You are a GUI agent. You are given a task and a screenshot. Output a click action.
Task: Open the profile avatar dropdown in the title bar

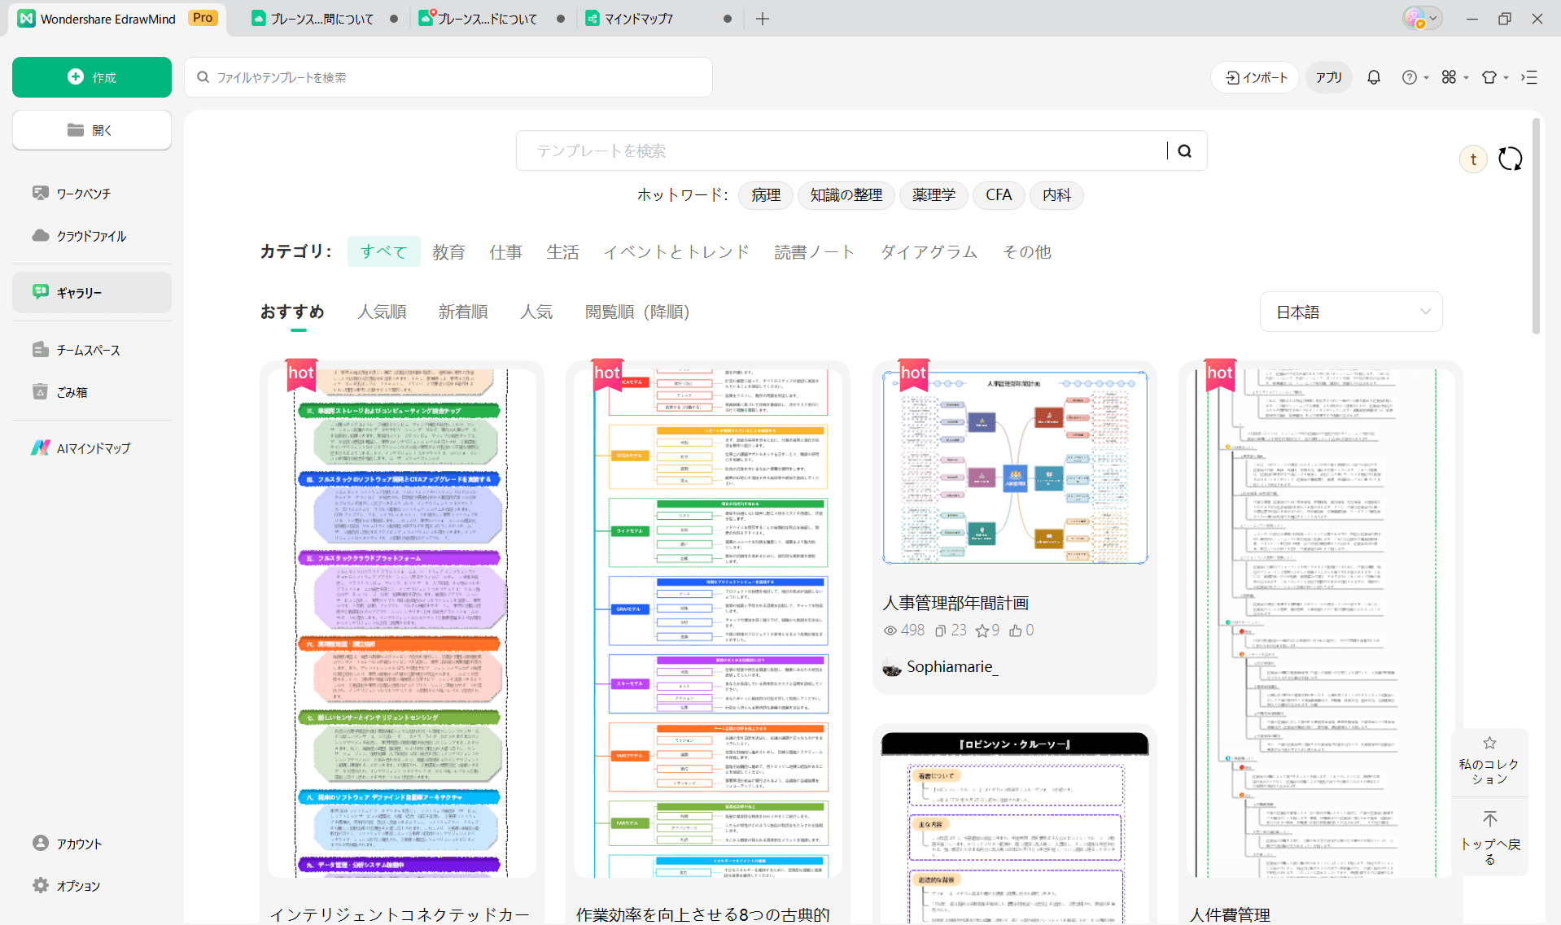(x=1422, y=19)
